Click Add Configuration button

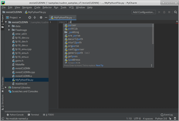click(x=144, y=12)
